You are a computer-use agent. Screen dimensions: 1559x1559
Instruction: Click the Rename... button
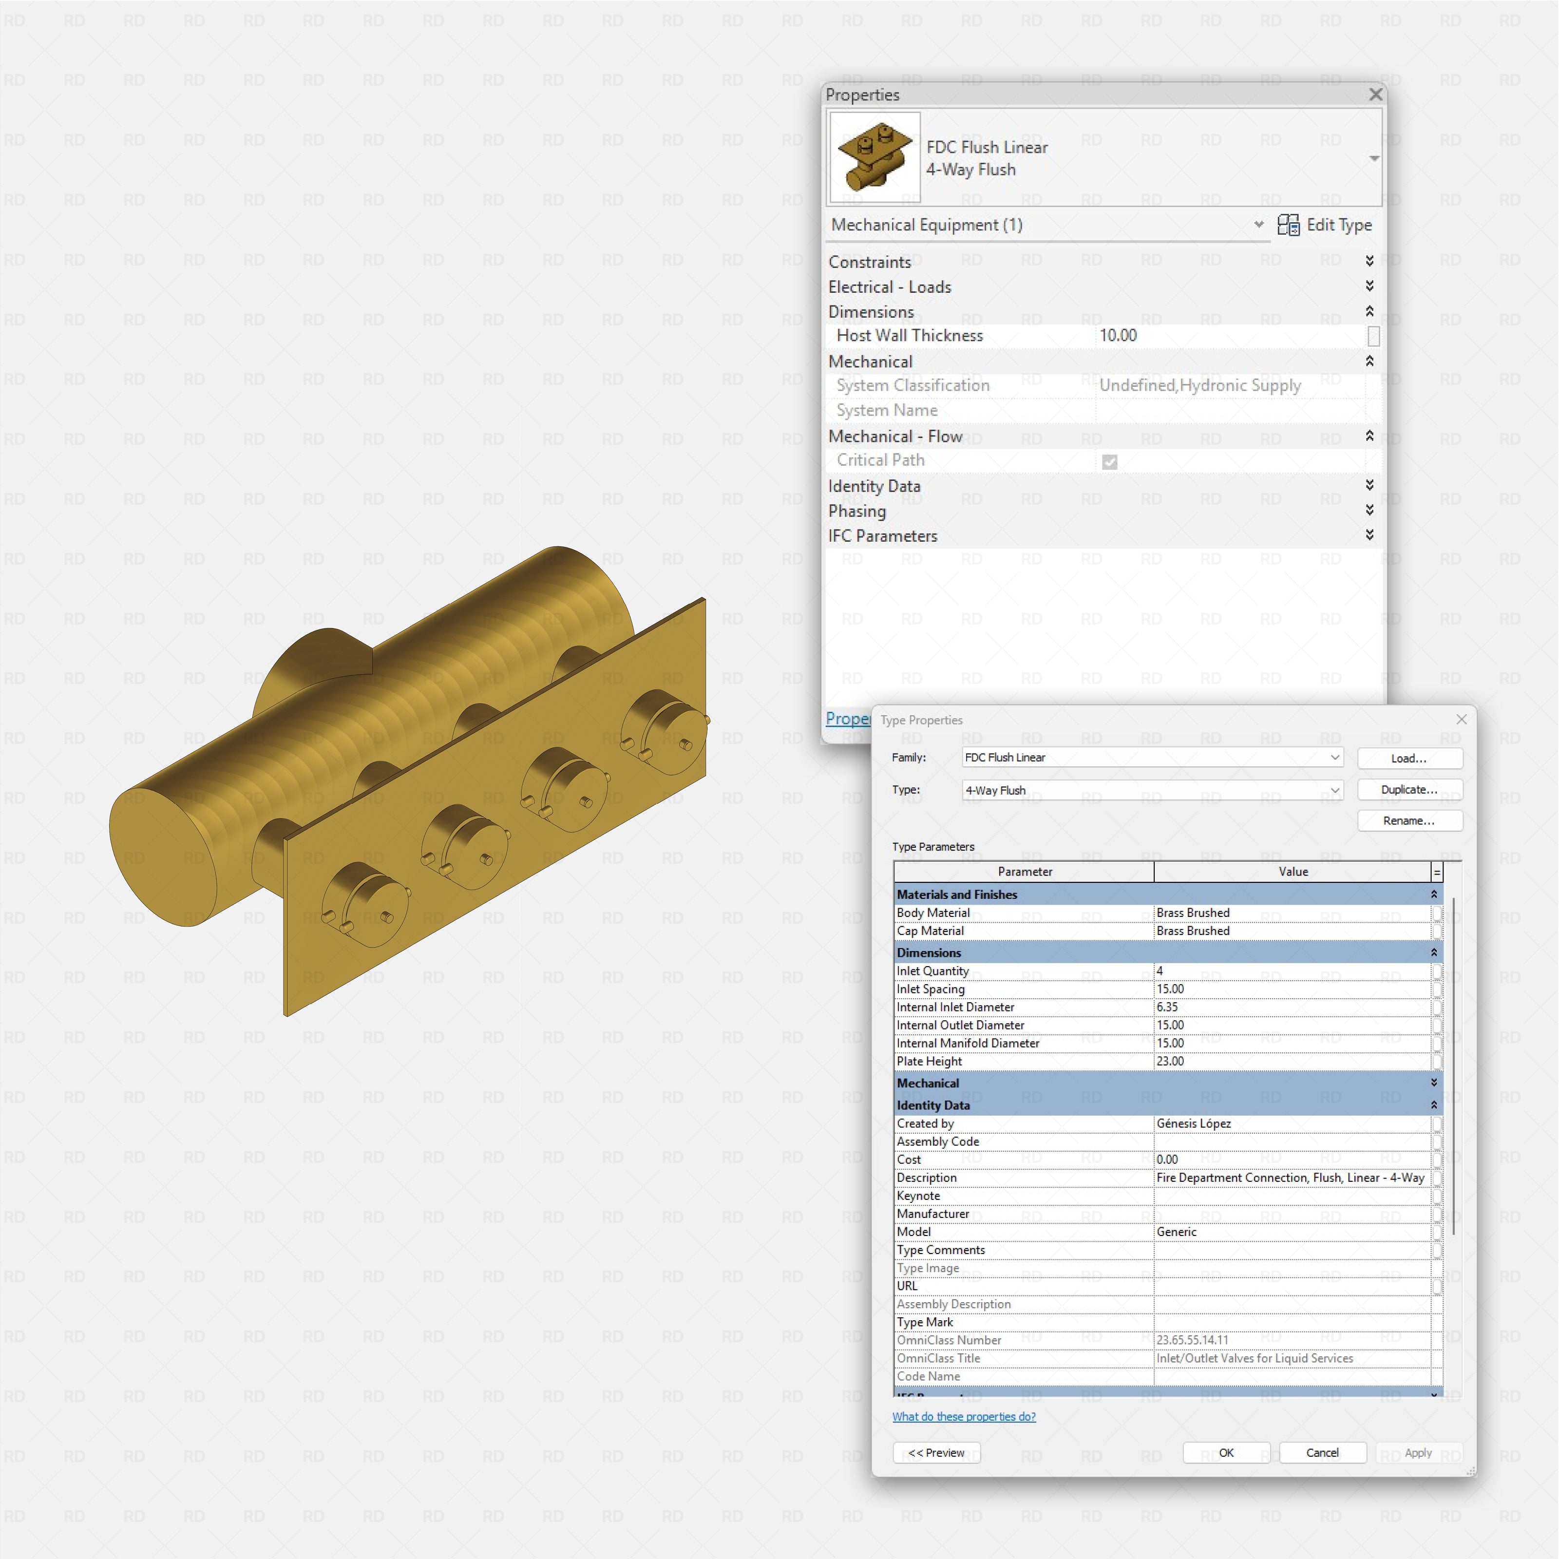[1410, 820]
